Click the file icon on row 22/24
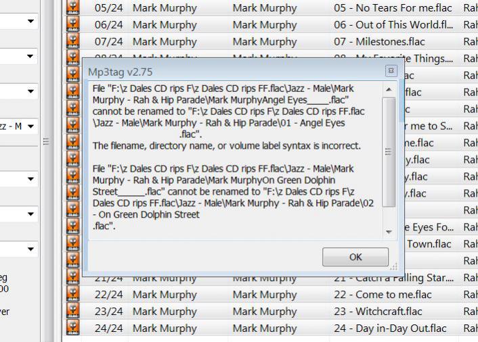The height and width of the screenshot is (342, 478). tap(73, 295)
